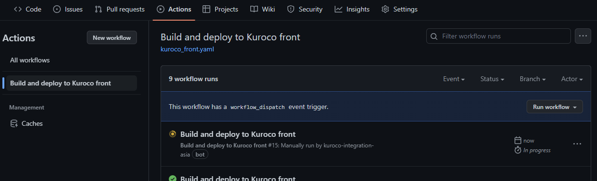
Task: Open in-progress run Build and deploy to Kuroco front
Action: [x=238, y=134]
